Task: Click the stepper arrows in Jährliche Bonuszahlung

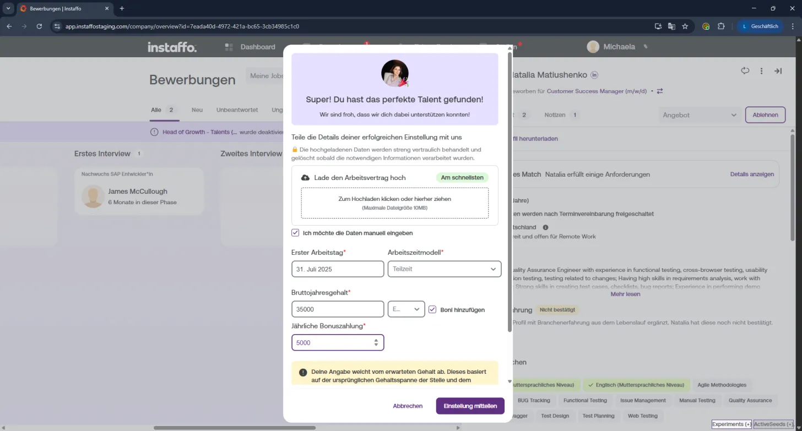Action: [376, 342]
